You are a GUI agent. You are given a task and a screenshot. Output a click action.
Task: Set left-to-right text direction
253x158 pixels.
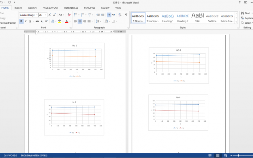tap(109, 15)
